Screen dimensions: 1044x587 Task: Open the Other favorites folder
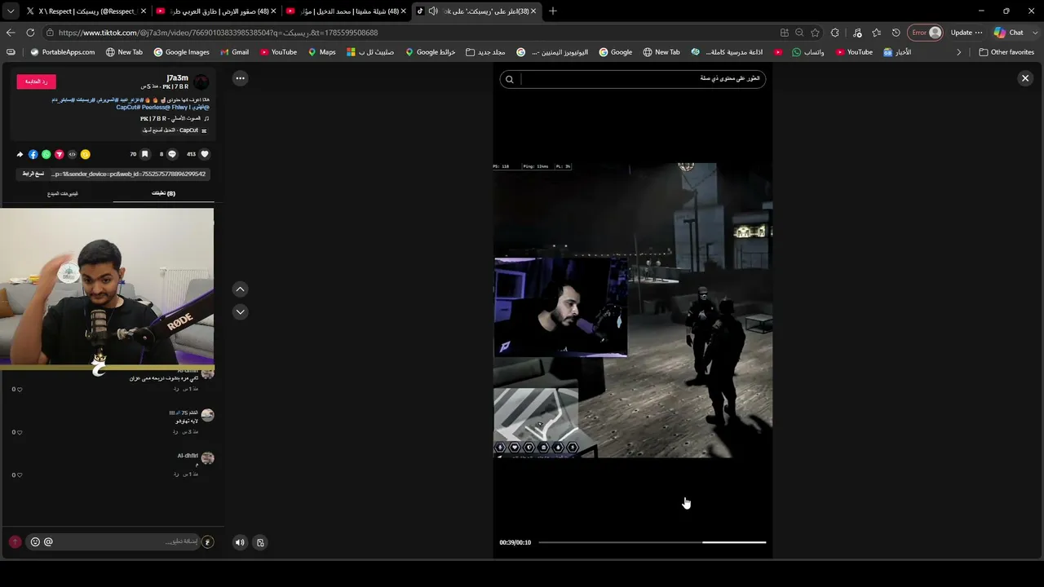coord(1006,52)
